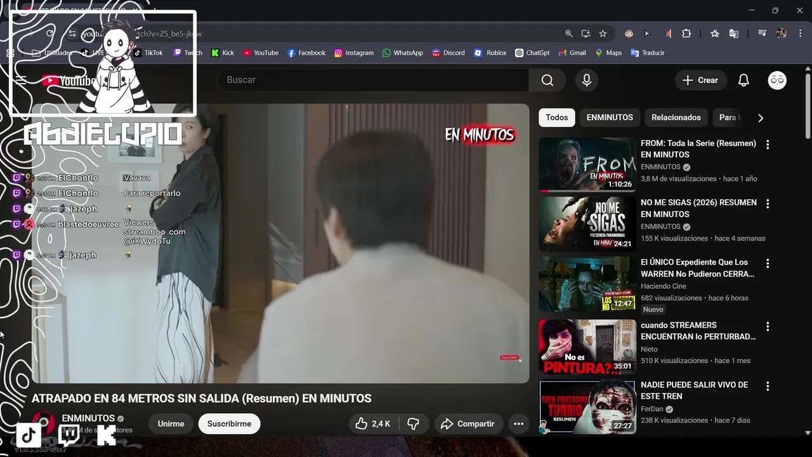
Task: Open the WhatsApp bookmark
Action: (403, 53)
